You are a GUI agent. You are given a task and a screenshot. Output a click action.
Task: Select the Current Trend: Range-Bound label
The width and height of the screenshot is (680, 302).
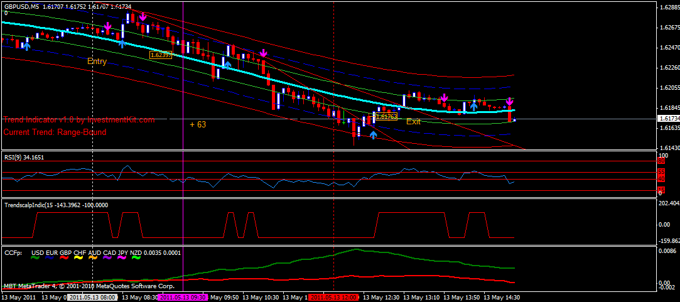(55, 132)
